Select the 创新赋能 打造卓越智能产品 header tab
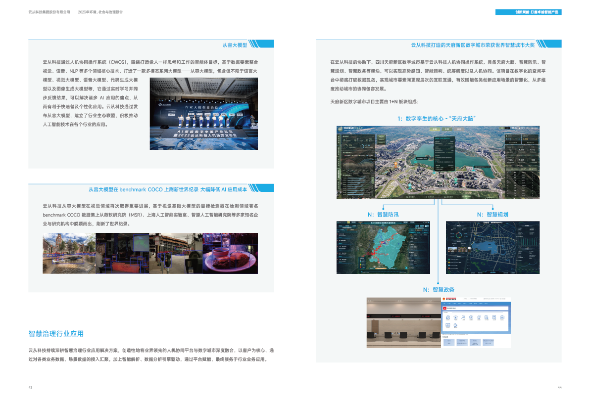Image resolution: width=590 pixels, height=400 pixels. 528,12
